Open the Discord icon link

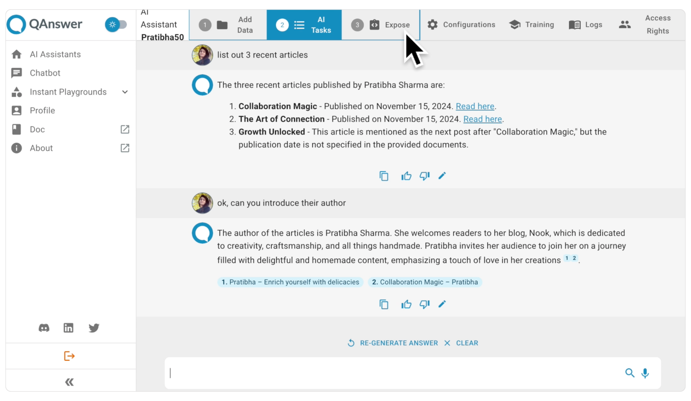pyautogui.click(x=44, y=328)
